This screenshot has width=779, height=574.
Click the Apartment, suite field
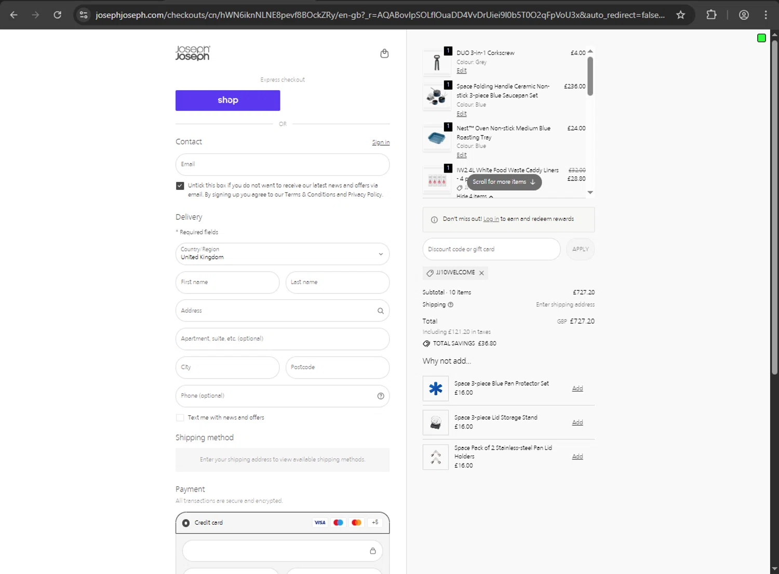283,339
